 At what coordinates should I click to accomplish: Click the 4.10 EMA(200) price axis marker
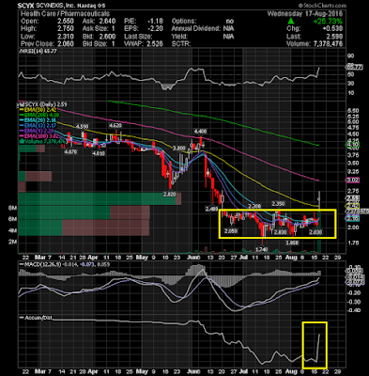click(x=352, y=145)
